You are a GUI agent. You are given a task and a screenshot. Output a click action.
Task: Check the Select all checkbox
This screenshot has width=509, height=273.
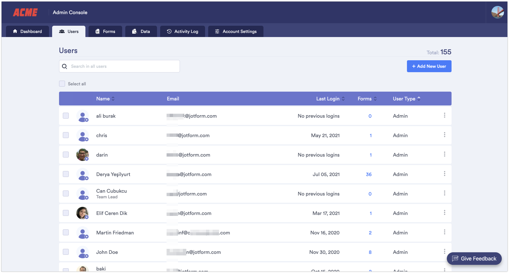[x=62, y=84]
